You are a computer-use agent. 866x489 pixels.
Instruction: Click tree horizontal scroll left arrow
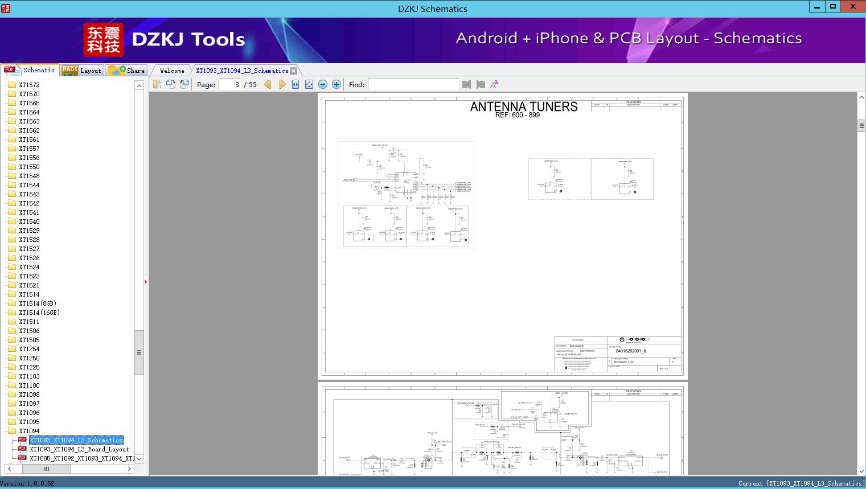pos(9,469)
